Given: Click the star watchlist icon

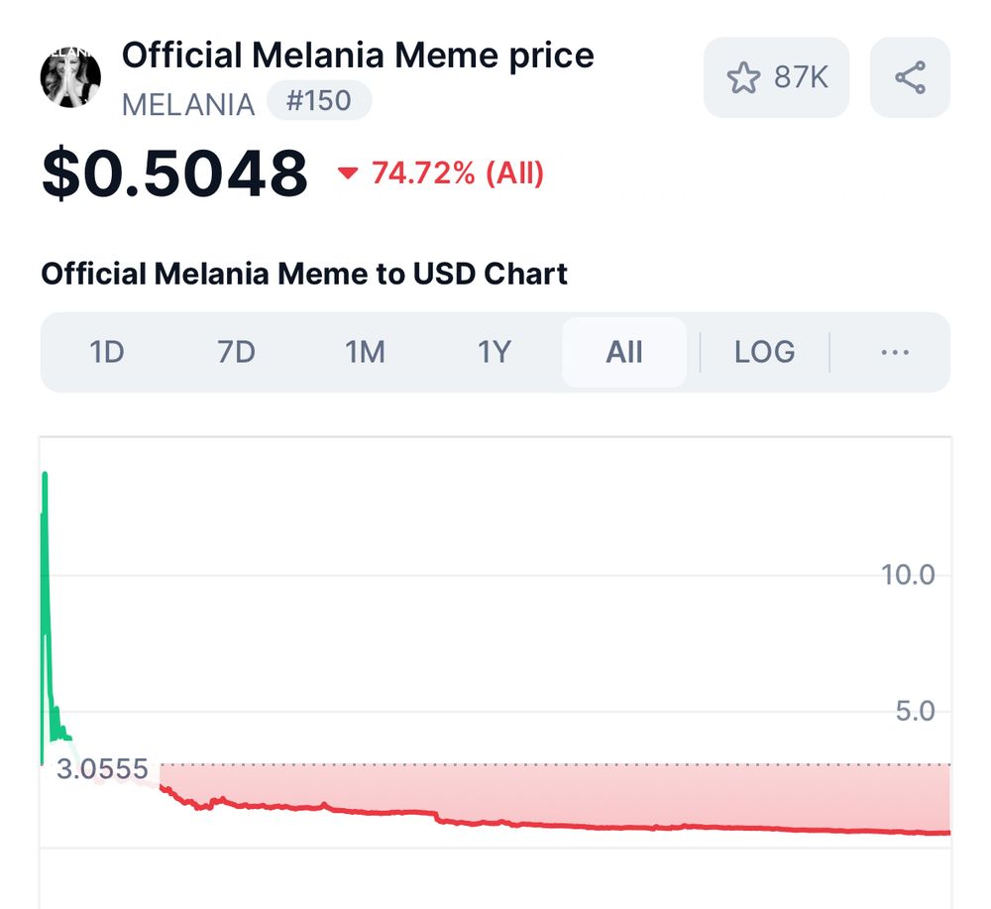Looking at the screenshot, I should pos(743,77).
